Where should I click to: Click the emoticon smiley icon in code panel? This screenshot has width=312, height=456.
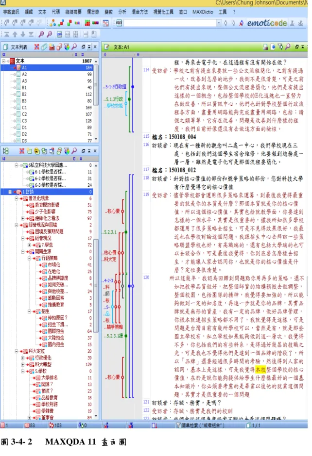(37, 151)
